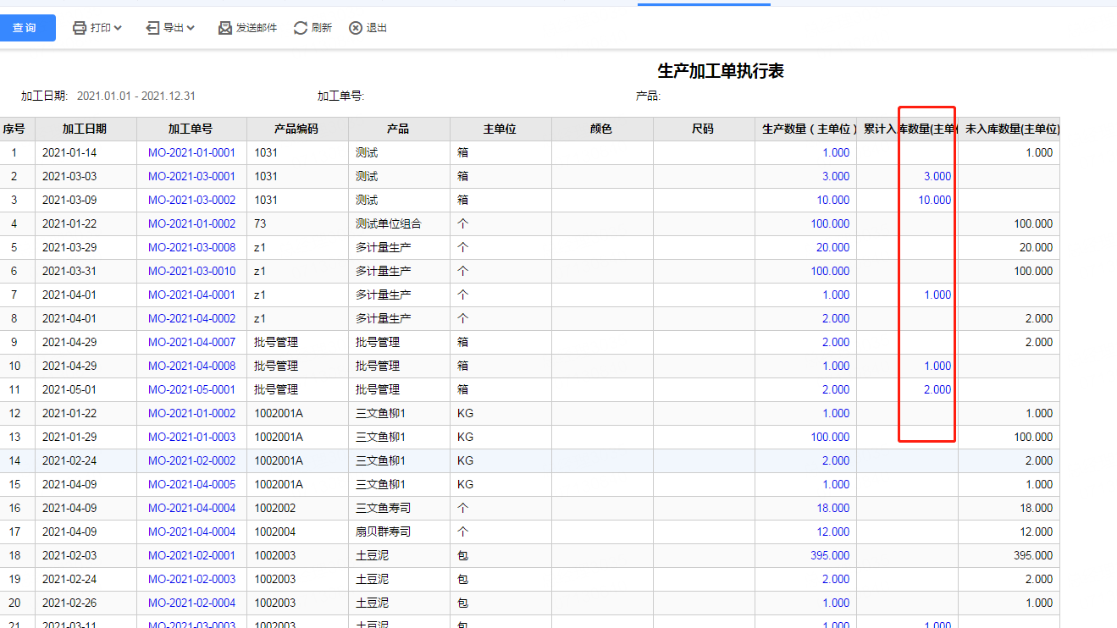Click date range 2021.01.01 - 2021.12.31
Viewport: 1117px width, 628px height.
click(136, 96)
